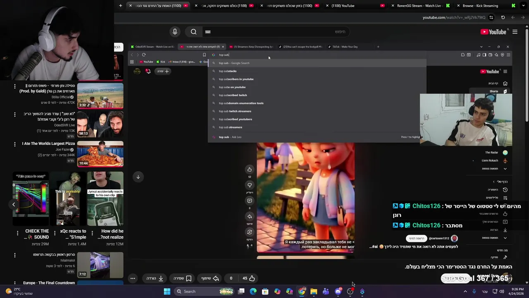Open the inner browser main menu icon
Screen dimensions: 529x298
pos(508,55)
